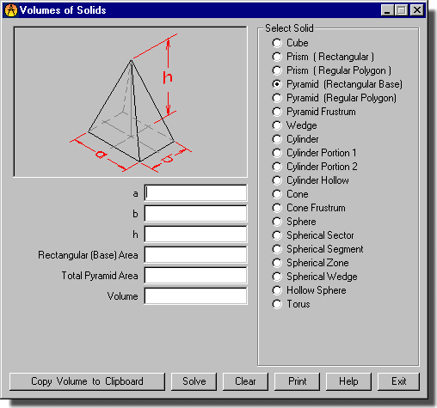Open the Help button
Viewport: 437px width, 408px height.
pos(348,381)
